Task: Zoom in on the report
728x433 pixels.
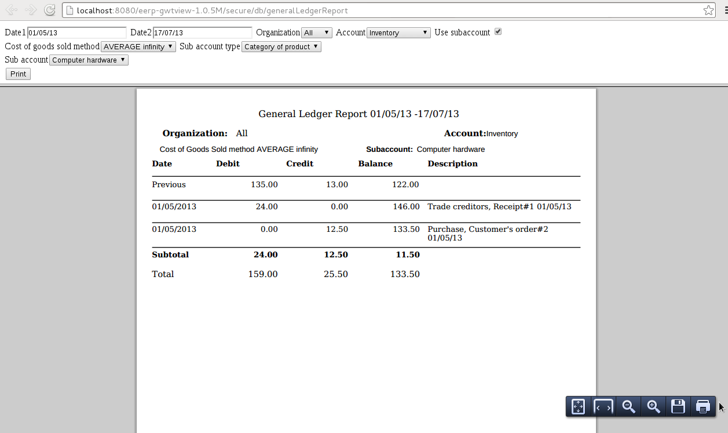Action: [653, 406]
